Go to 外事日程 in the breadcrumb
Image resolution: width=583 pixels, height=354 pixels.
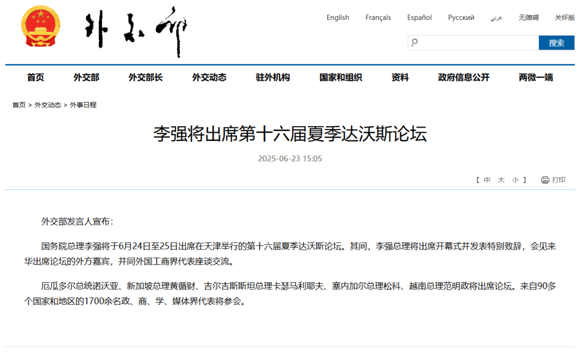point(83,105)
